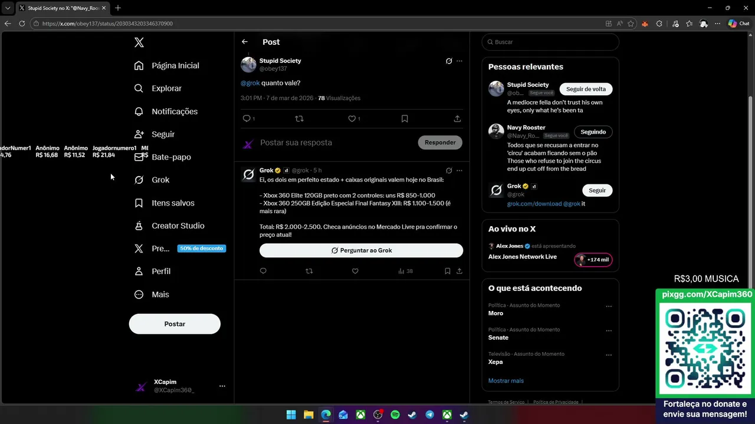Expand the browser tab list chevron

[x=8, y=8]
